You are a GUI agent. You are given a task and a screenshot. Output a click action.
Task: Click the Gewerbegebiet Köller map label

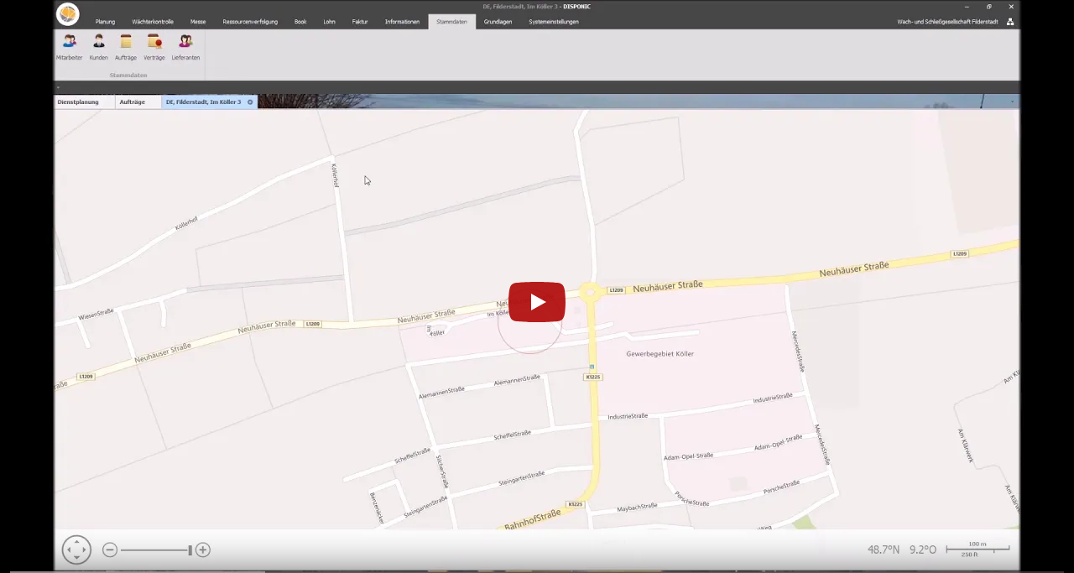click(660, 354)
